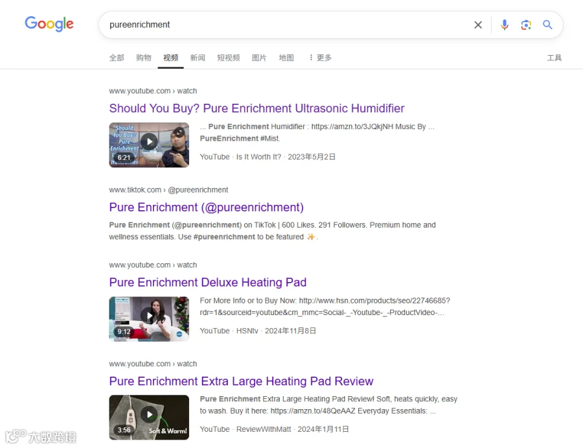Go to the Google homepage via the logo

[x=49, y=24]
